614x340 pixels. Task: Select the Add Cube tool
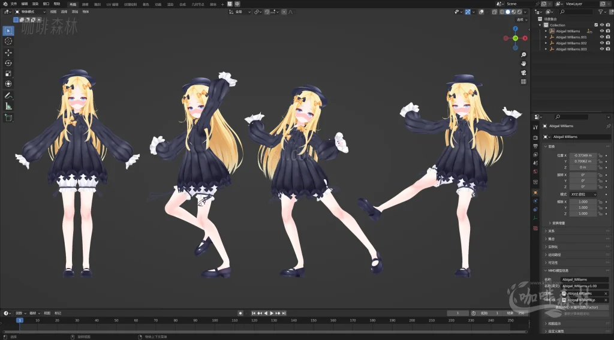point(8,118)
